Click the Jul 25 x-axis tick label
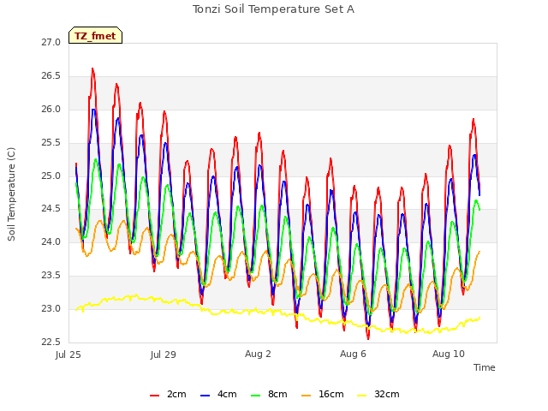 68,354
